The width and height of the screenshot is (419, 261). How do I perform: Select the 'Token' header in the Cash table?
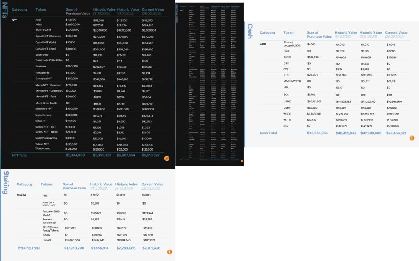coord(288,32)
